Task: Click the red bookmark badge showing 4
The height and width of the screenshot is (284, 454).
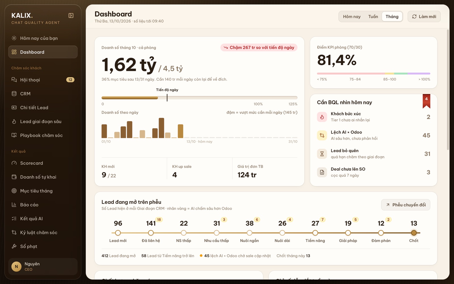Action: coord(426,101)
